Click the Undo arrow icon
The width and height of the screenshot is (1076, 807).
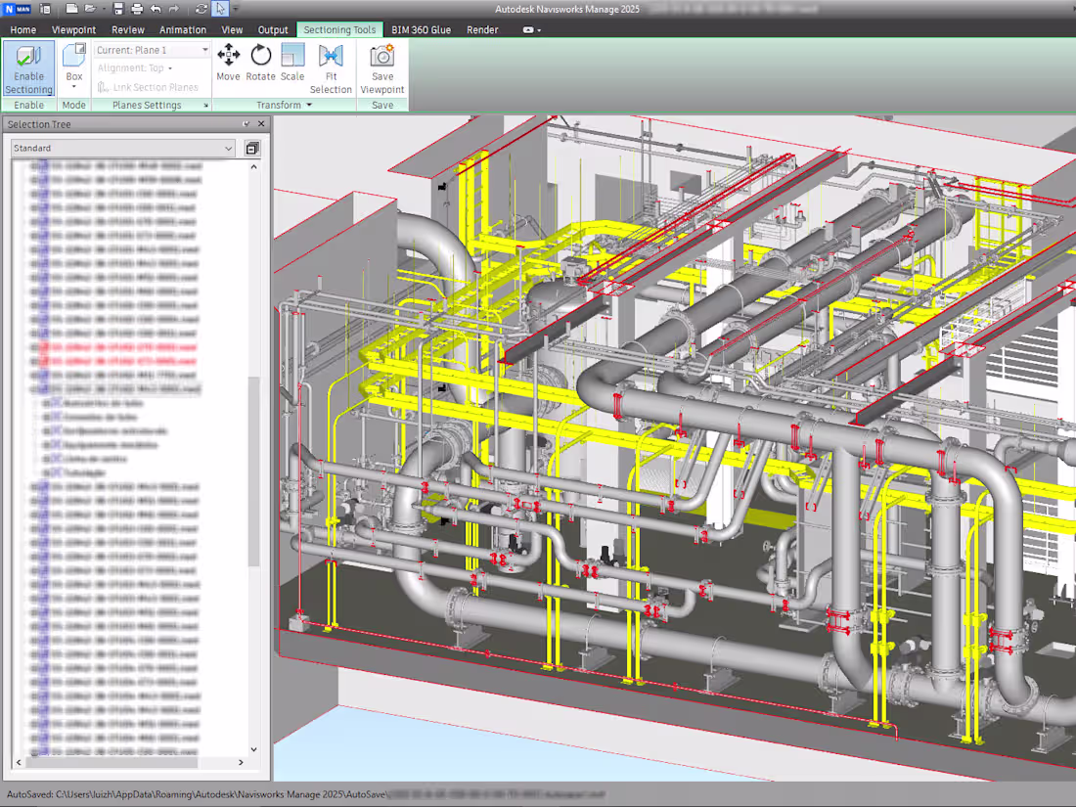[x=154, y=9]
